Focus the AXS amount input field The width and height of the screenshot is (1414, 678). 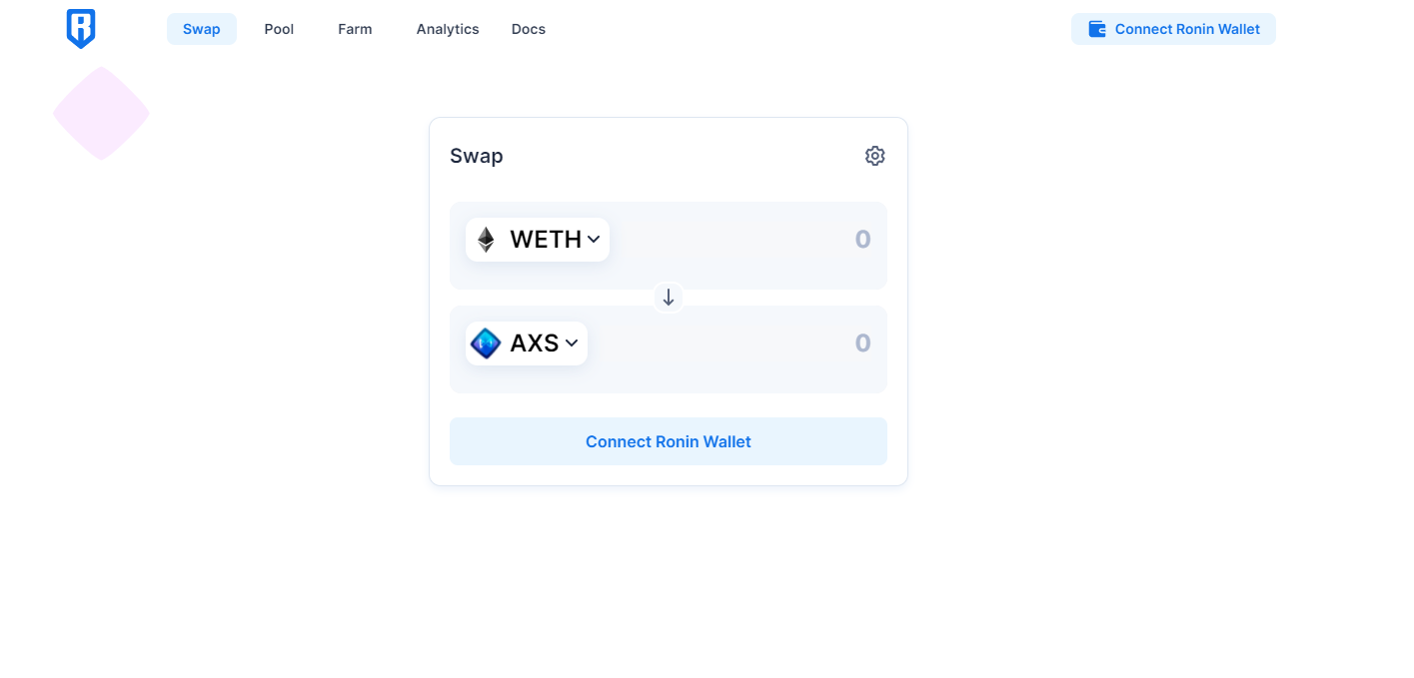(779, 343)
